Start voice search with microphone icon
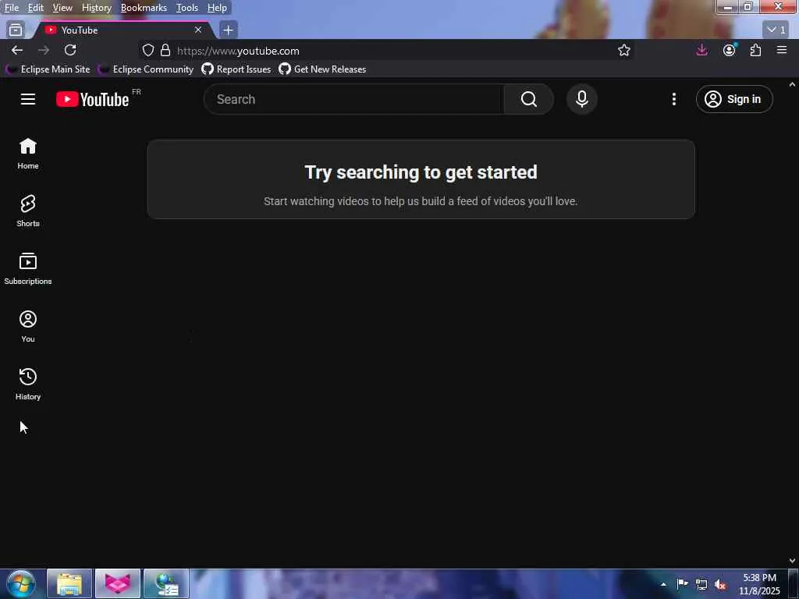The width and height of the screenshot is (799, 599). click(582, 99)
